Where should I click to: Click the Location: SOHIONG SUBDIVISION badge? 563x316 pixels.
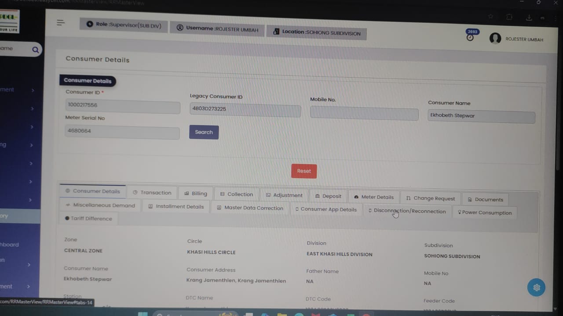tap(317, 32)
